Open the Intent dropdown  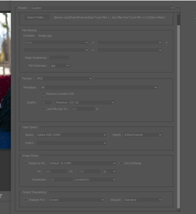(x=71, y=143)
